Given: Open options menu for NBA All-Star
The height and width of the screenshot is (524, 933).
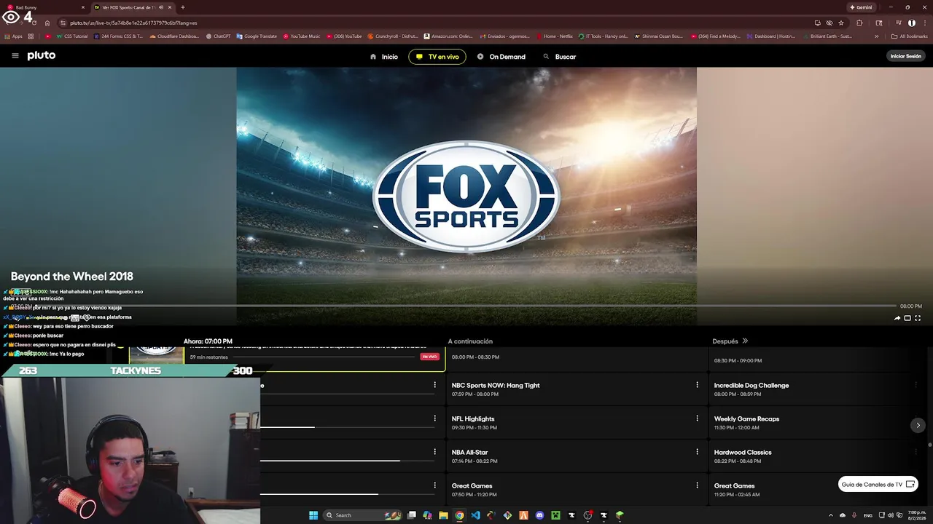Looking at the screenshot, I should pos(697,452).
